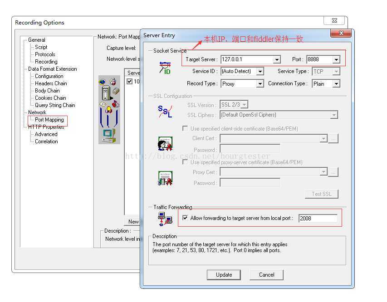Browse for client cert with ellipsis button
The height and width of the screenshot is (302, 387).
(333, 139)
